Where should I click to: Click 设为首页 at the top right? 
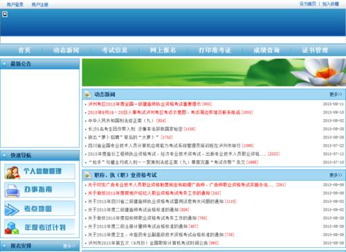(307, 3)
